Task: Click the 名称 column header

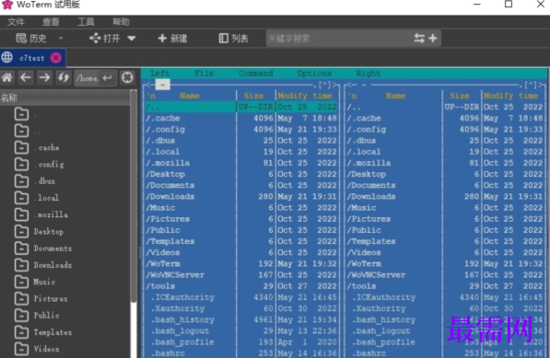Action: tap(64, 98)
